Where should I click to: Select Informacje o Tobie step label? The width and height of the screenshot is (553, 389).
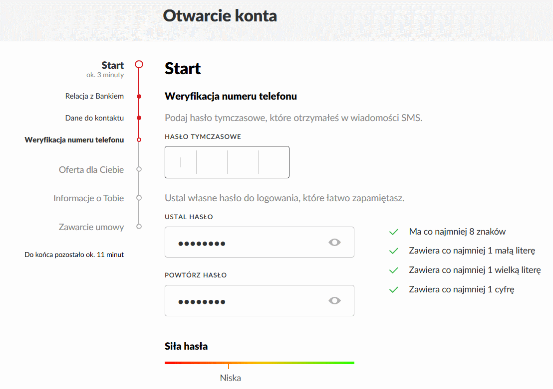click(88, 198)
